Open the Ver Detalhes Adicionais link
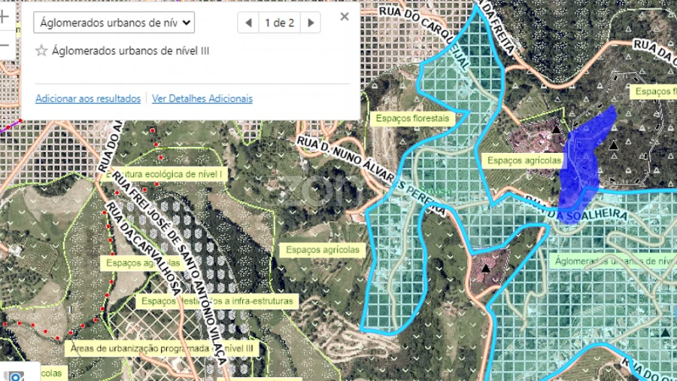The image size is (677, 381). [202, 99]
